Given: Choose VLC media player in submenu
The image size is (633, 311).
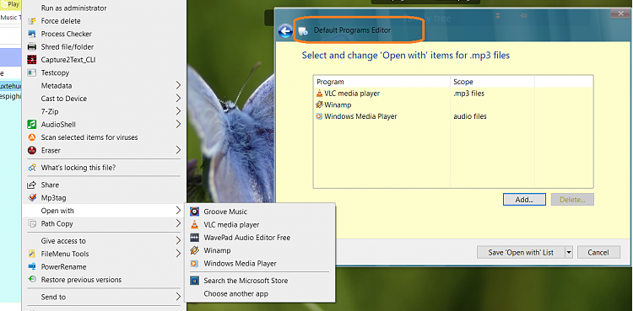Looking at the screenshot, I should tap(231, 225).
